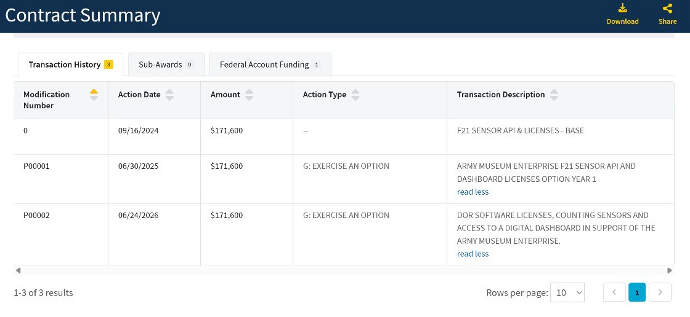Select page 1 button
Screen dimensions: 690x317
[x=637, y=292]
